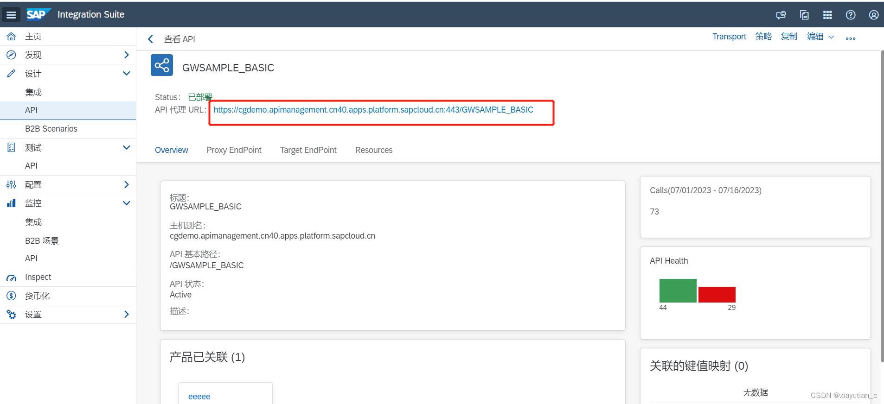Select 主页 in the sidebar
Image resolution: width=884 pixels, height=404 pixels.
[68, 36]
